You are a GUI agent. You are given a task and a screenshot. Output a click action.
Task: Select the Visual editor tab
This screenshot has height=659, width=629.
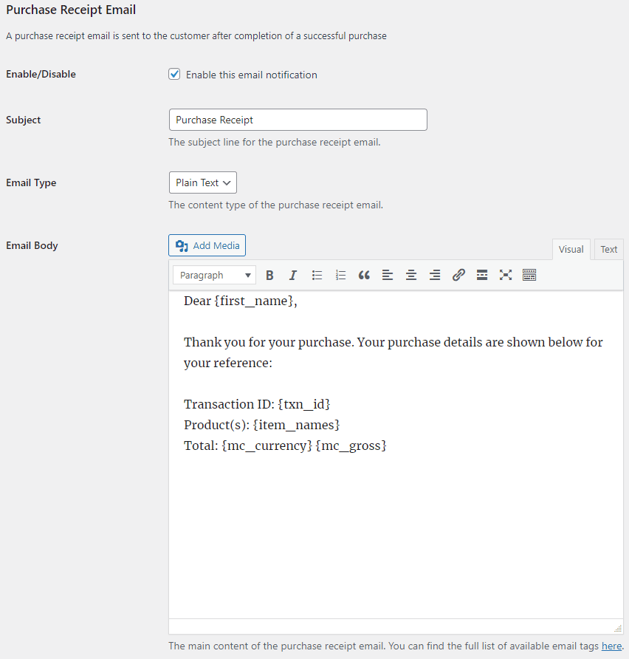[x=571, y=249]
